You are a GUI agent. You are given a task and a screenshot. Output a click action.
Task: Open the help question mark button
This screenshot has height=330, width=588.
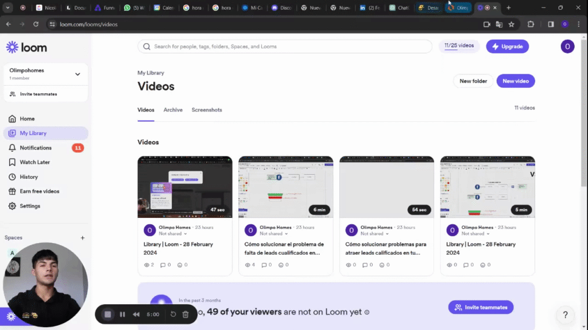(565, 314)
